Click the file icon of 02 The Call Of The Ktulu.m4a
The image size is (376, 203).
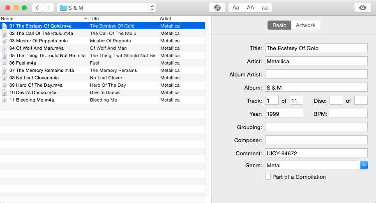tap(5, 33)
